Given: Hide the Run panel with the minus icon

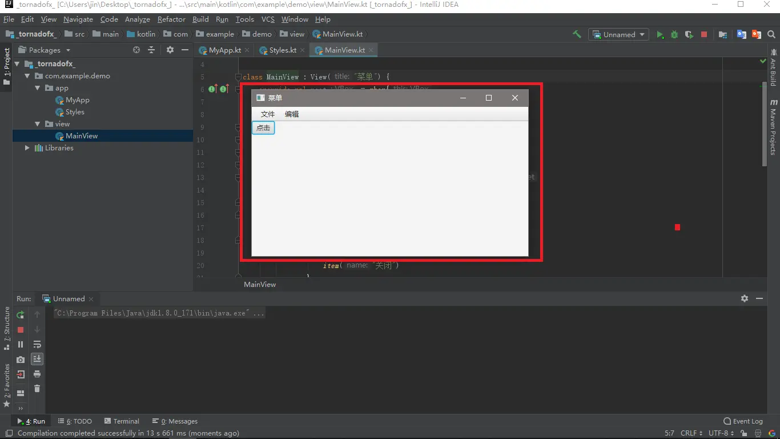Looking at the screenshot, I should (759, 298).
